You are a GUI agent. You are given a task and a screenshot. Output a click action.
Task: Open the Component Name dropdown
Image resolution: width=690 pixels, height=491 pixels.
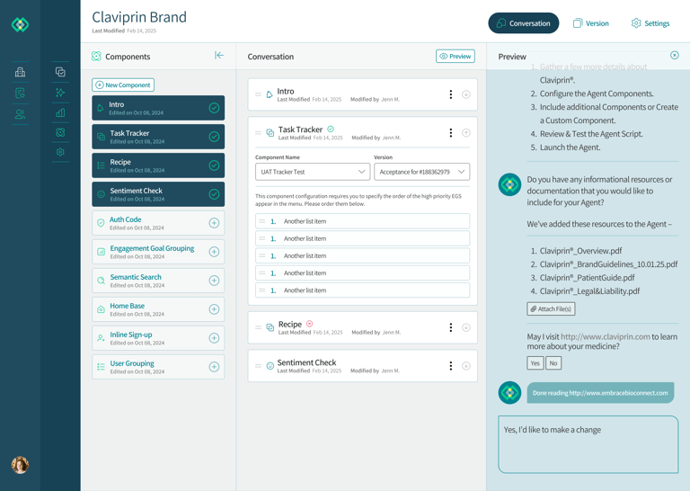[313, 172]
